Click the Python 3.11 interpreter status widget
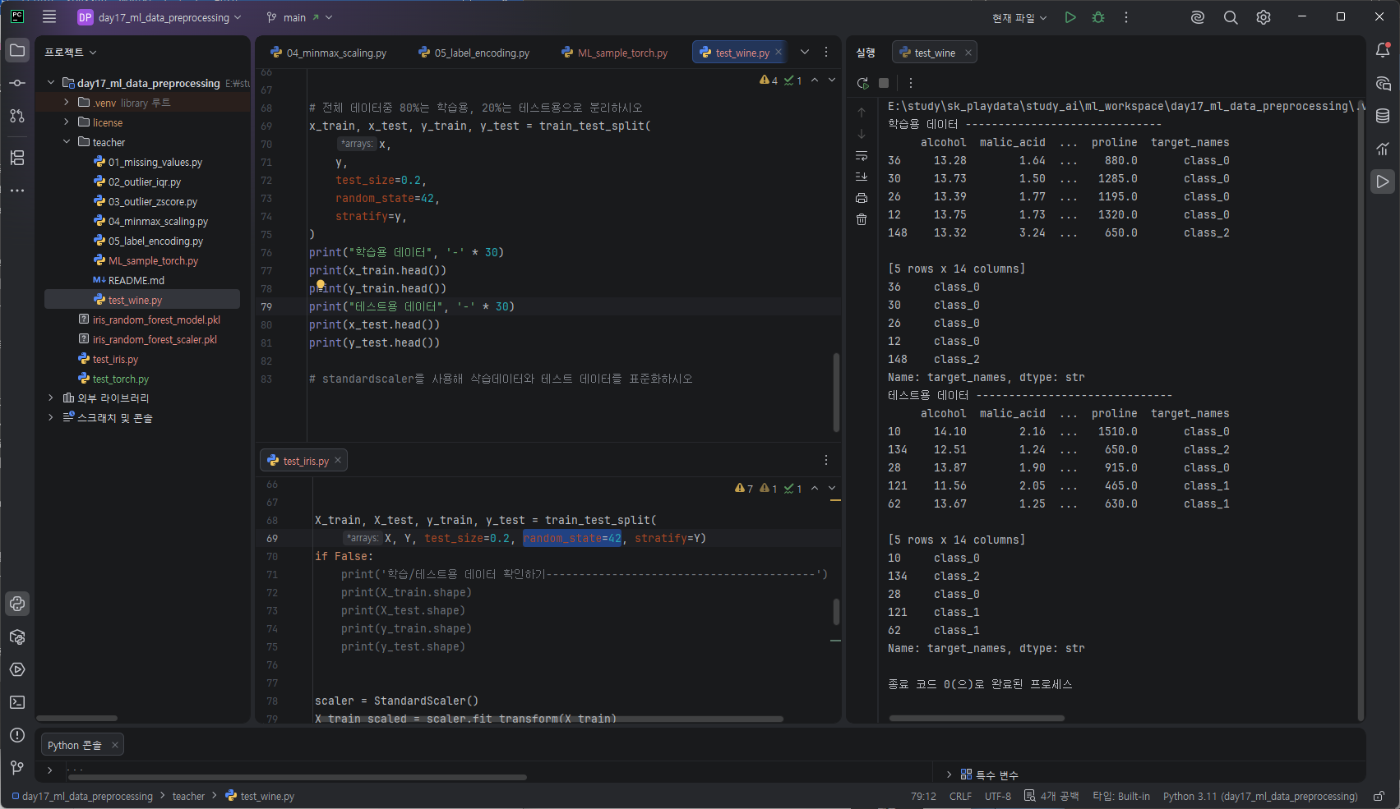Viewport: 1400px width, 809px height. coord(1260,796)
